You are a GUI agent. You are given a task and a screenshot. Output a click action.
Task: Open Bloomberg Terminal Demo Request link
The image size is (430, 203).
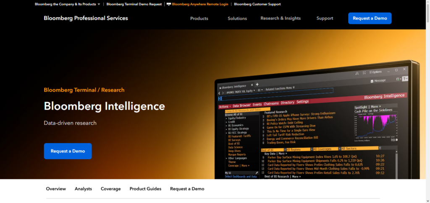pos(134,4)
